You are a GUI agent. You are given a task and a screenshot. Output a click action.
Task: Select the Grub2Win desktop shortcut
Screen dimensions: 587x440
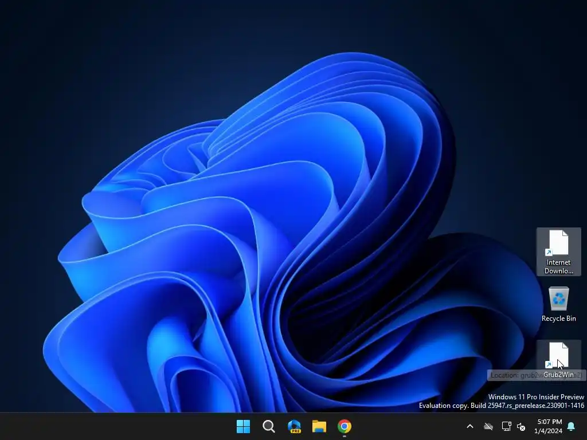pyautogui.click(x=558, y=360)
